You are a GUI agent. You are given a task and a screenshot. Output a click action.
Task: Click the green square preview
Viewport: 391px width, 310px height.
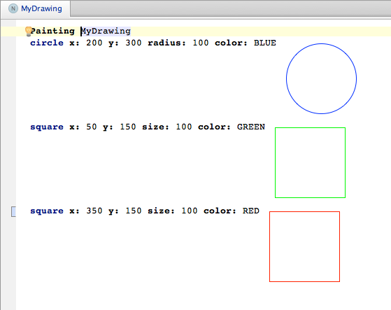pos(310,162)
